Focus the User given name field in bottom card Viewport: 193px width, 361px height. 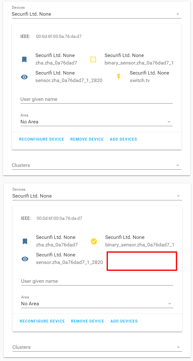[x=97, y=281]
